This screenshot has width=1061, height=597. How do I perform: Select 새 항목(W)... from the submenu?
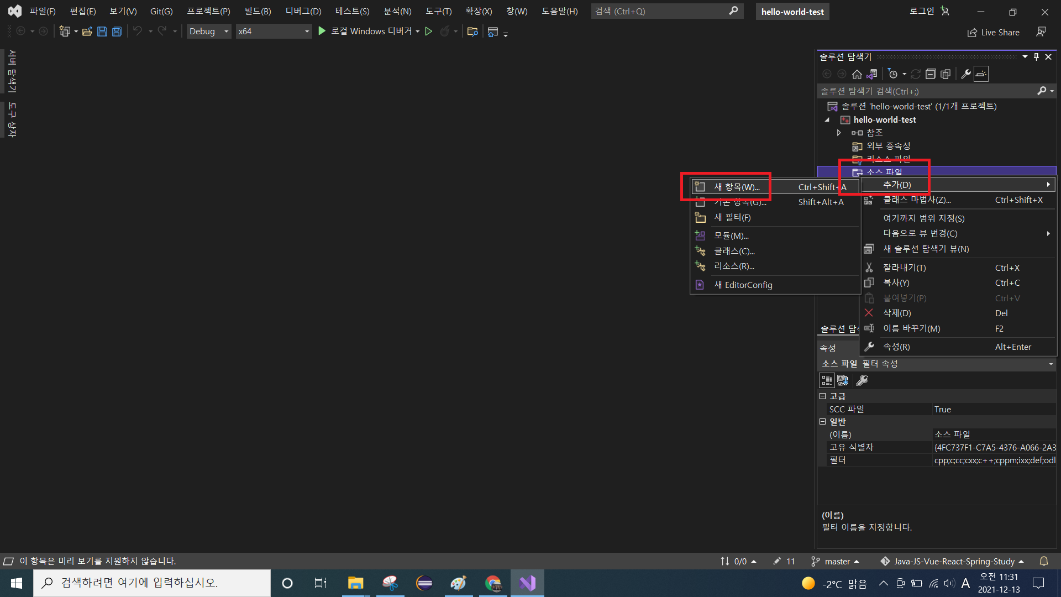pos(737,187)
